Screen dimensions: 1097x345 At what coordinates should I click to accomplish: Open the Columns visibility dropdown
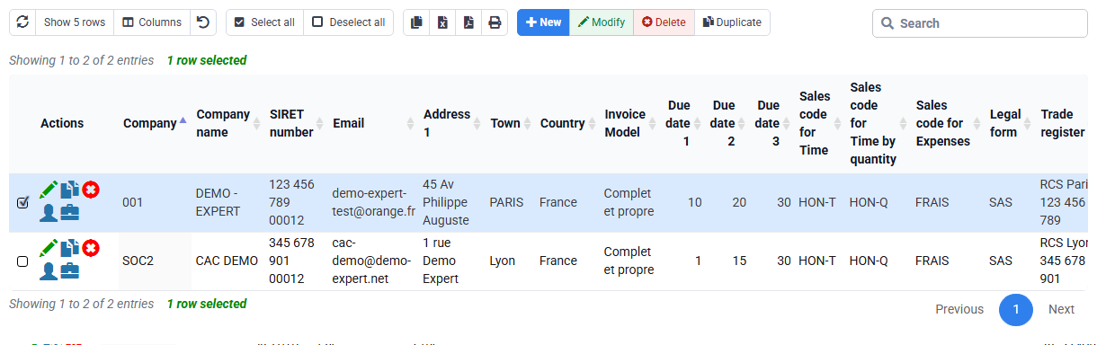(152, 22)
